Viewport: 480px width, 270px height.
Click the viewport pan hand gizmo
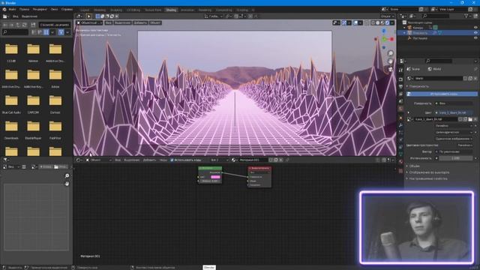pos(391,61)
